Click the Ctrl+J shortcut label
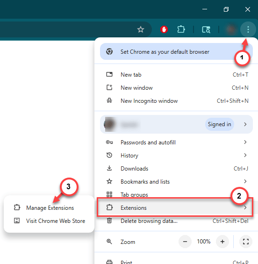The image size is (258, 264). 241,169
